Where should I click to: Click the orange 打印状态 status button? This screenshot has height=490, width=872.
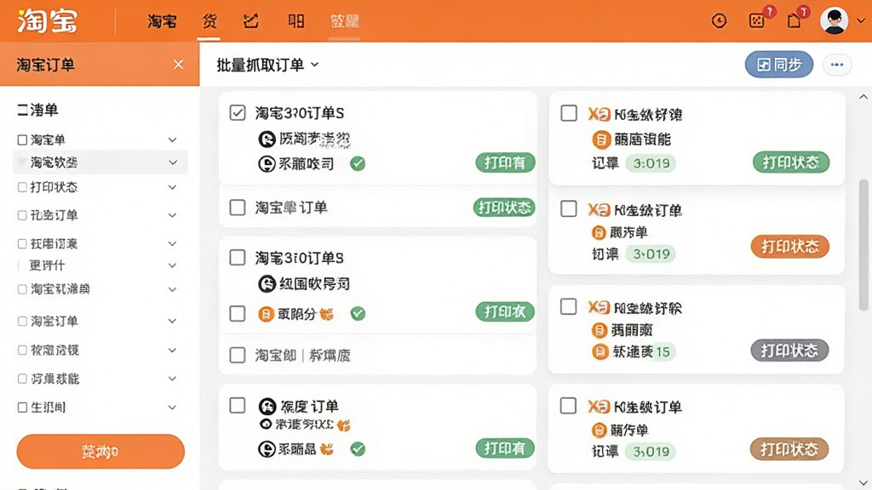coord(789,246)
